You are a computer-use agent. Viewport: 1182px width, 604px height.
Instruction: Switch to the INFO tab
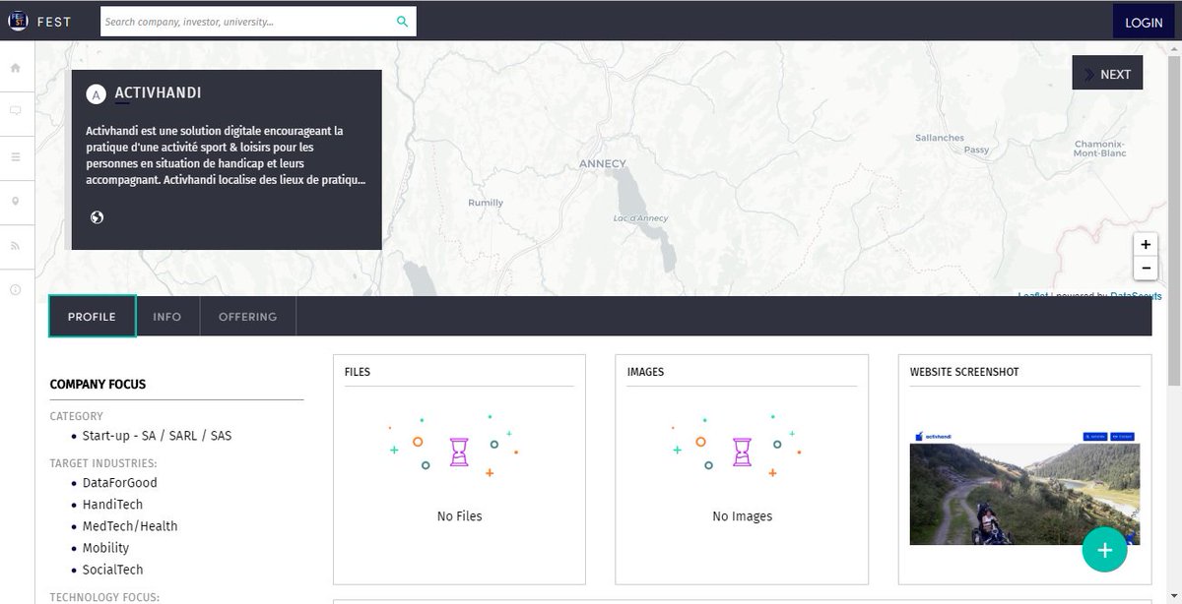[167, 317]
